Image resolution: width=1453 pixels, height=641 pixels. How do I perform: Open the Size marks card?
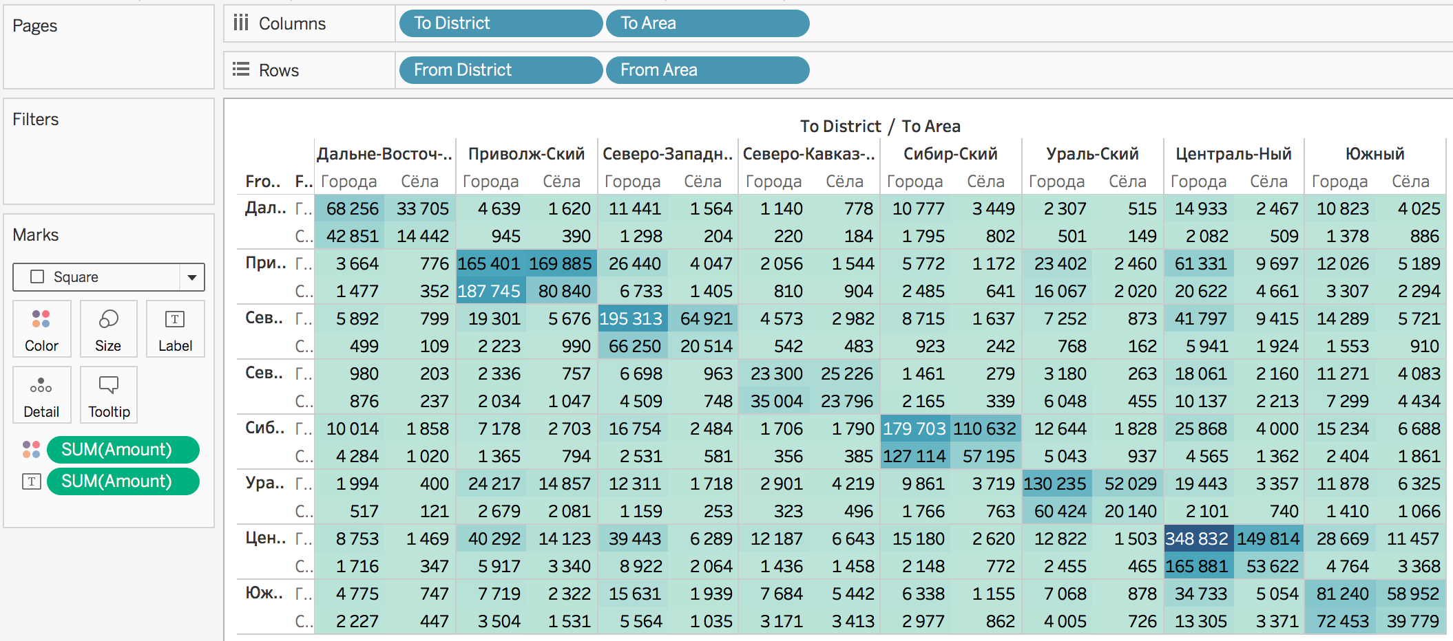[x=108, y=329]
